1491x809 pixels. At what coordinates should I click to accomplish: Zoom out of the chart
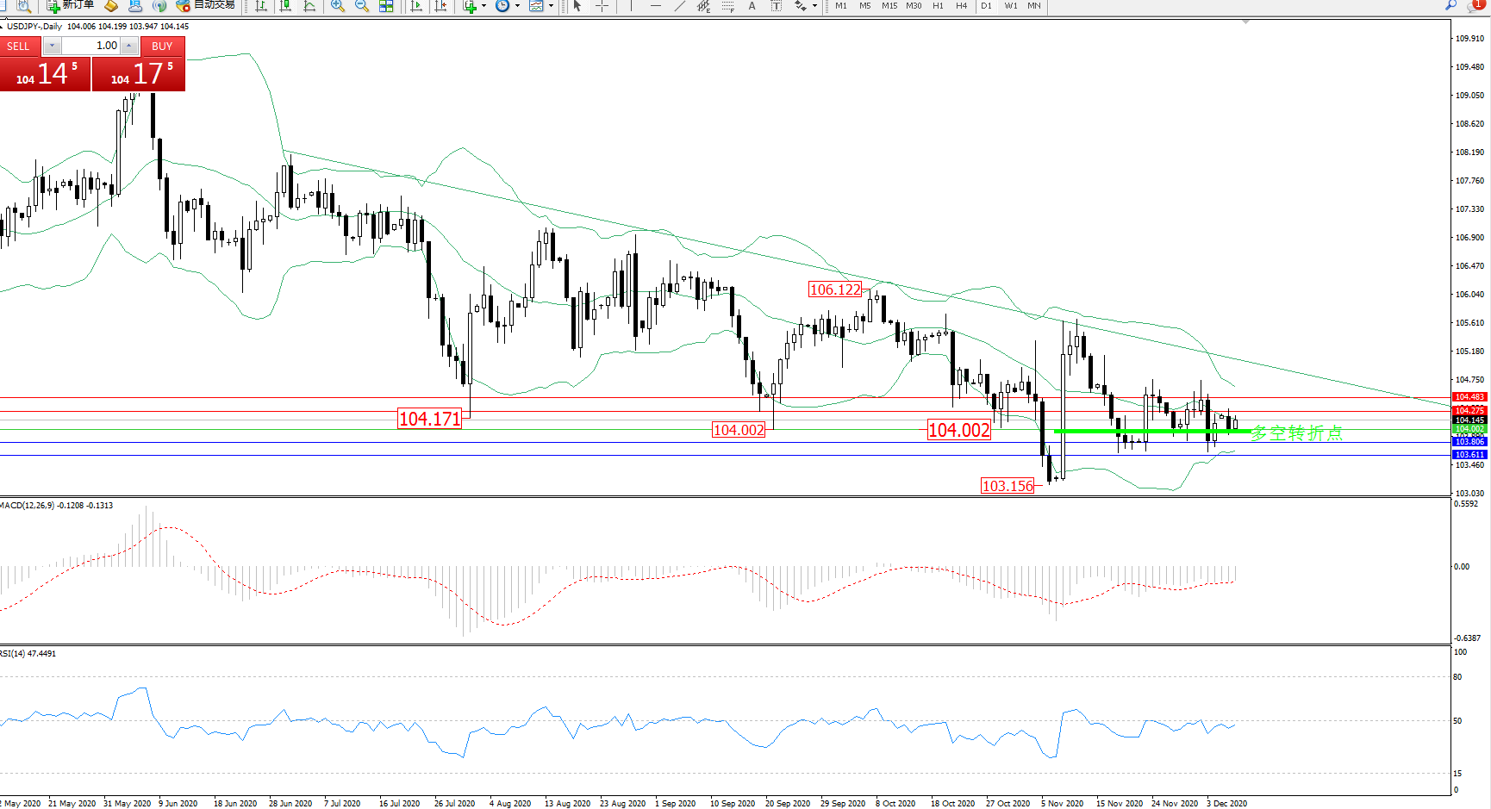[362, 6]
